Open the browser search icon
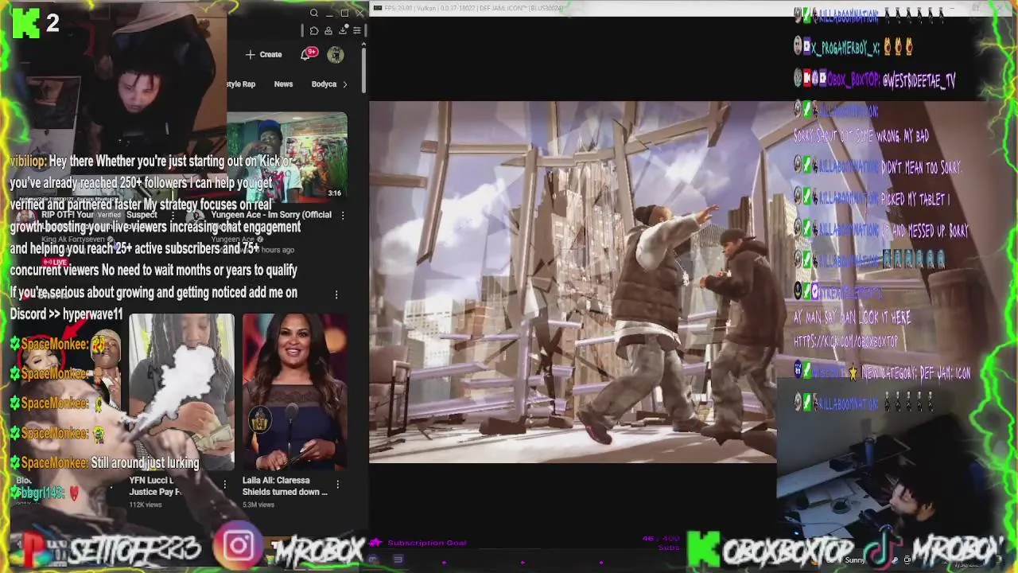 [314, 13]
